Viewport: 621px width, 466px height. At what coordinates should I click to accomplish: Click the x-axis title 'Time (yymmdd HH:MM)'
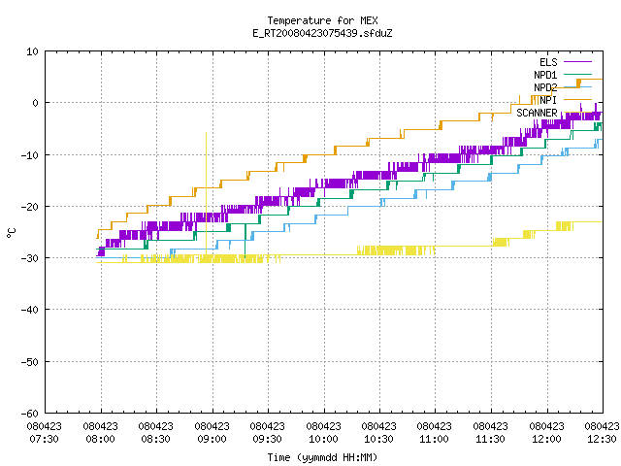pyautogui.click(x=322, y=457)
